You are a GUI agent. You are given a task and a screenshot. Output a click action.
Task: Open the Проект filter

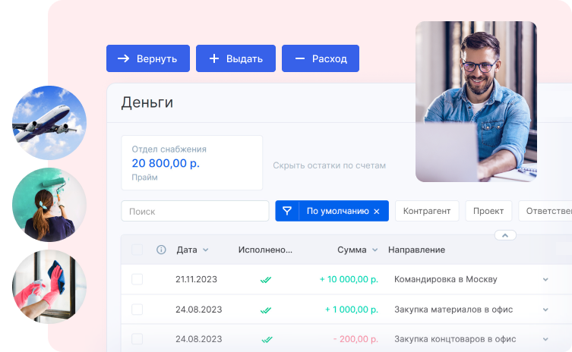pos(488,211)
